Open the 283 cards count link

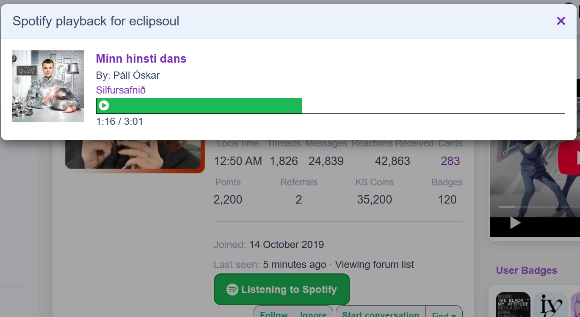pos(450,161)
